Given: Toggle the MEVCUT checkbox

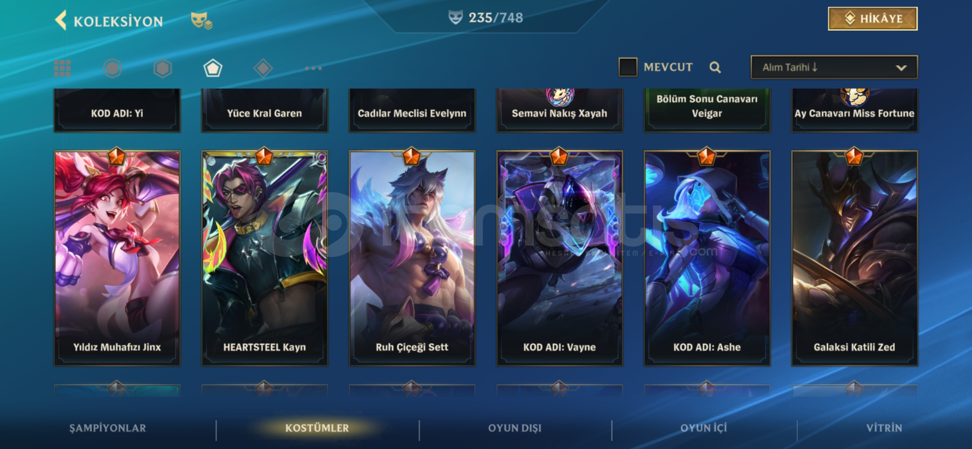Looking at the screenshot, I should click(x=628, y=67).
